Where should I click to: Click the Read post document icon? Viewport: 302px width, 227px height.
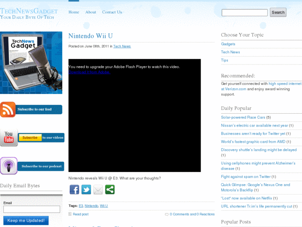[x=70, y=214]
